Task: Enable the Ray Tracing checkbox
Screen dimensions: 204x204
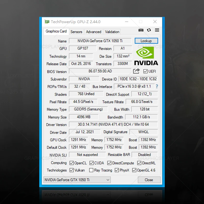Action: coord(91,170)
